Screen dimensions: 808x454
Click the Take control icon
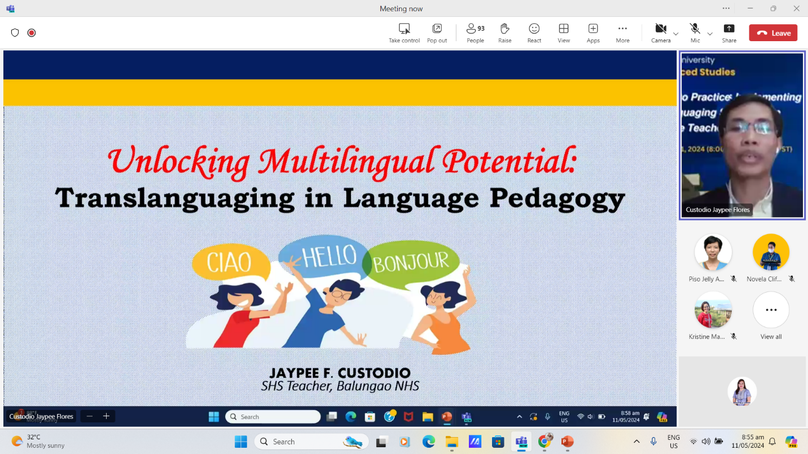click(x=404, y=29)
